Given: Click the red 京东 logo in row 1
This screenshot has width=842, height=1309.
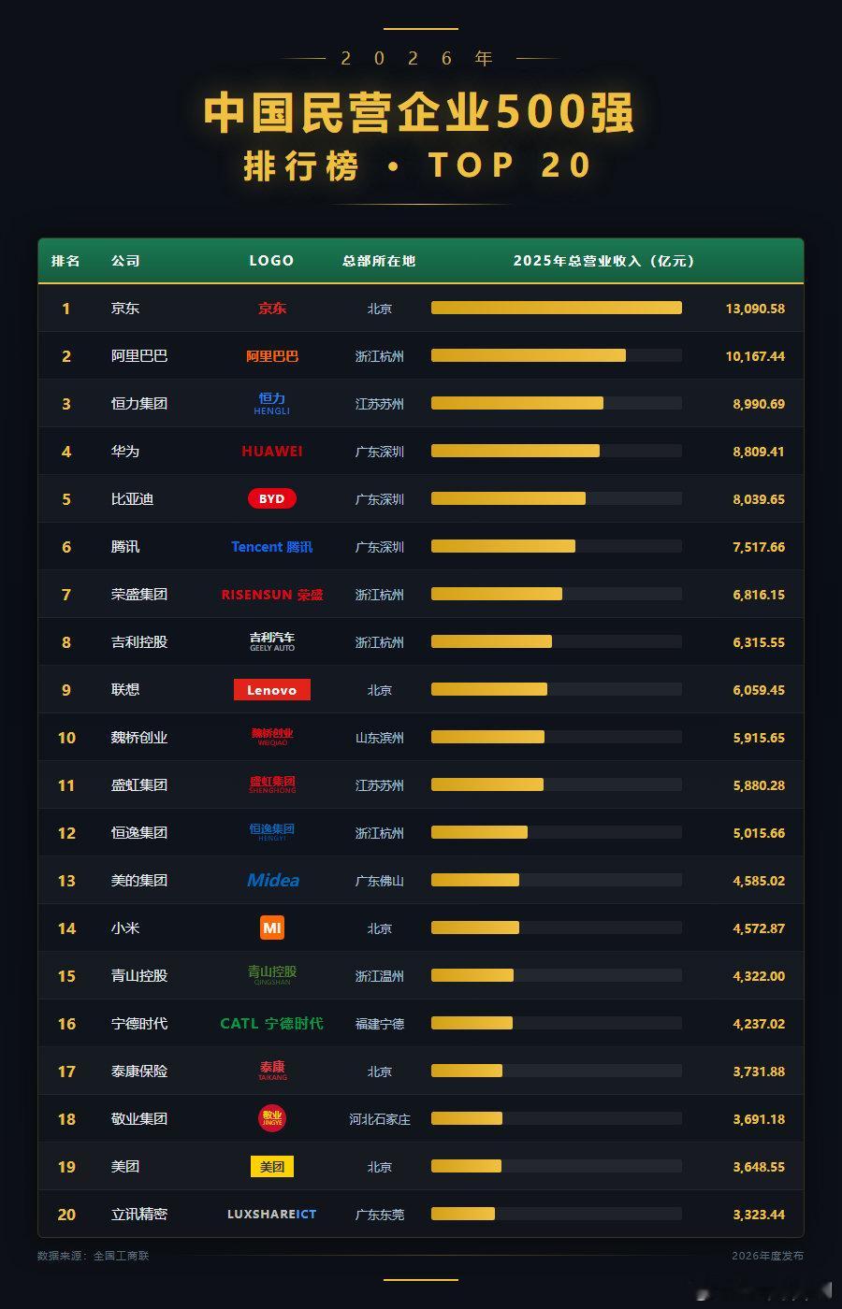Looking at the screenshot, I should click(272, 308).
